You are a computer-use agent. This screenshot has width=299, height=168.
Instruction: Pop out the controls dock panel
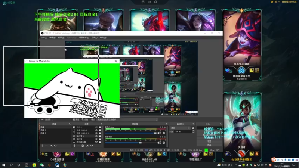[221, 124]
